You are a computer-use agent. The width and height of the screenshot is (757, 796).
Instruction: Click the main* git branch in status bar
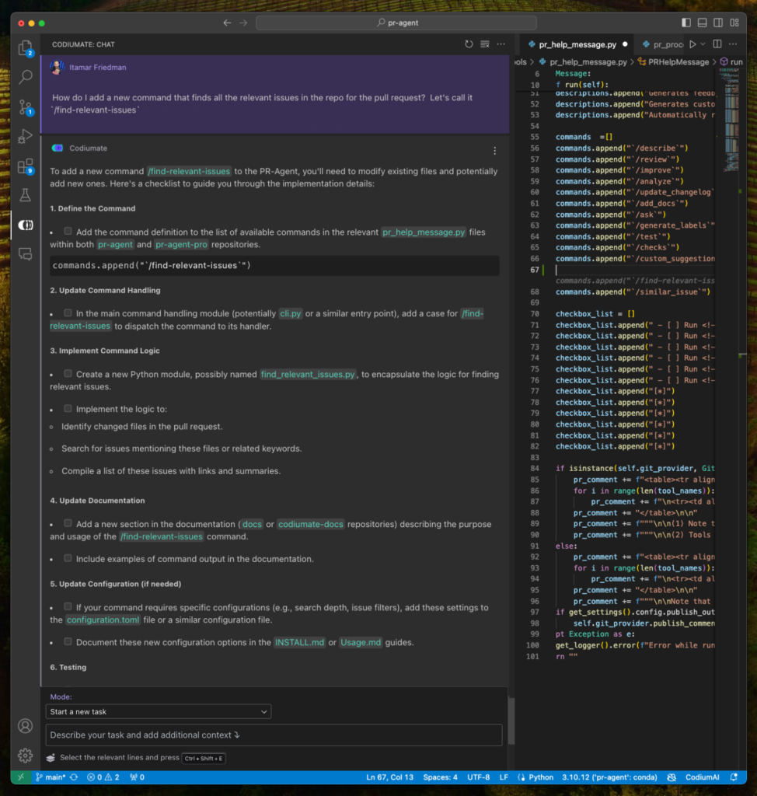click(x=51, y=777)
